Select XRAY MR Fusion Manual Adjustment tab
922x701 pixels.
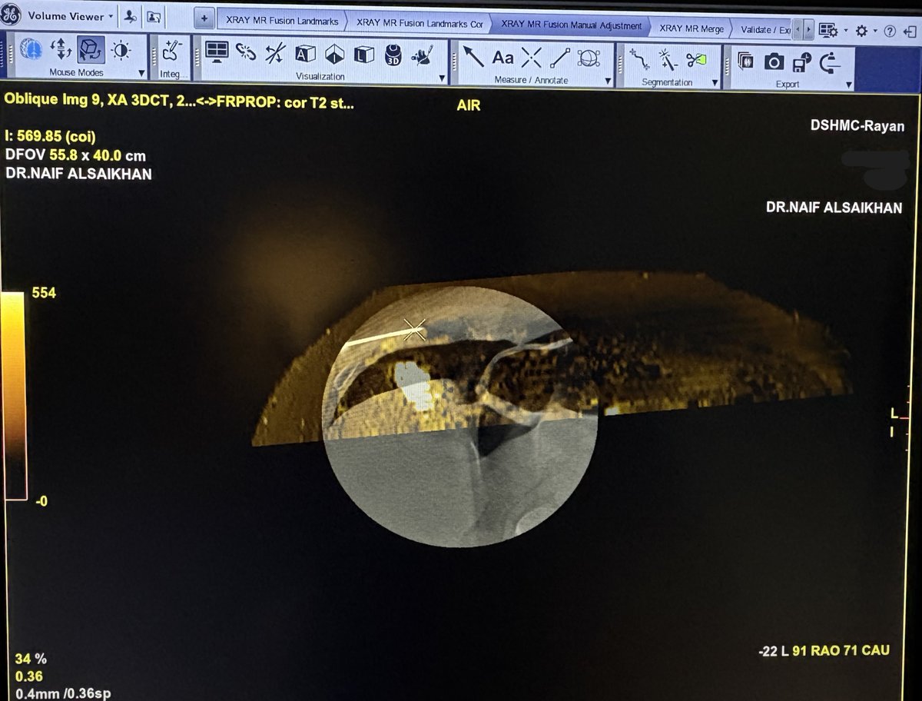[570, 25]
